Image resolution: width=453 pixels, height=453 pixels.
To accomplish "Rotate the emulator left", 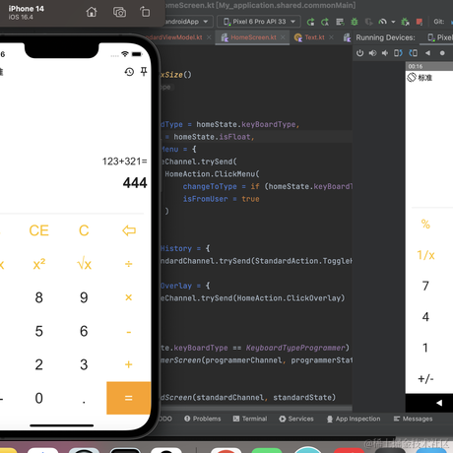I will click(x=398, y=53).
